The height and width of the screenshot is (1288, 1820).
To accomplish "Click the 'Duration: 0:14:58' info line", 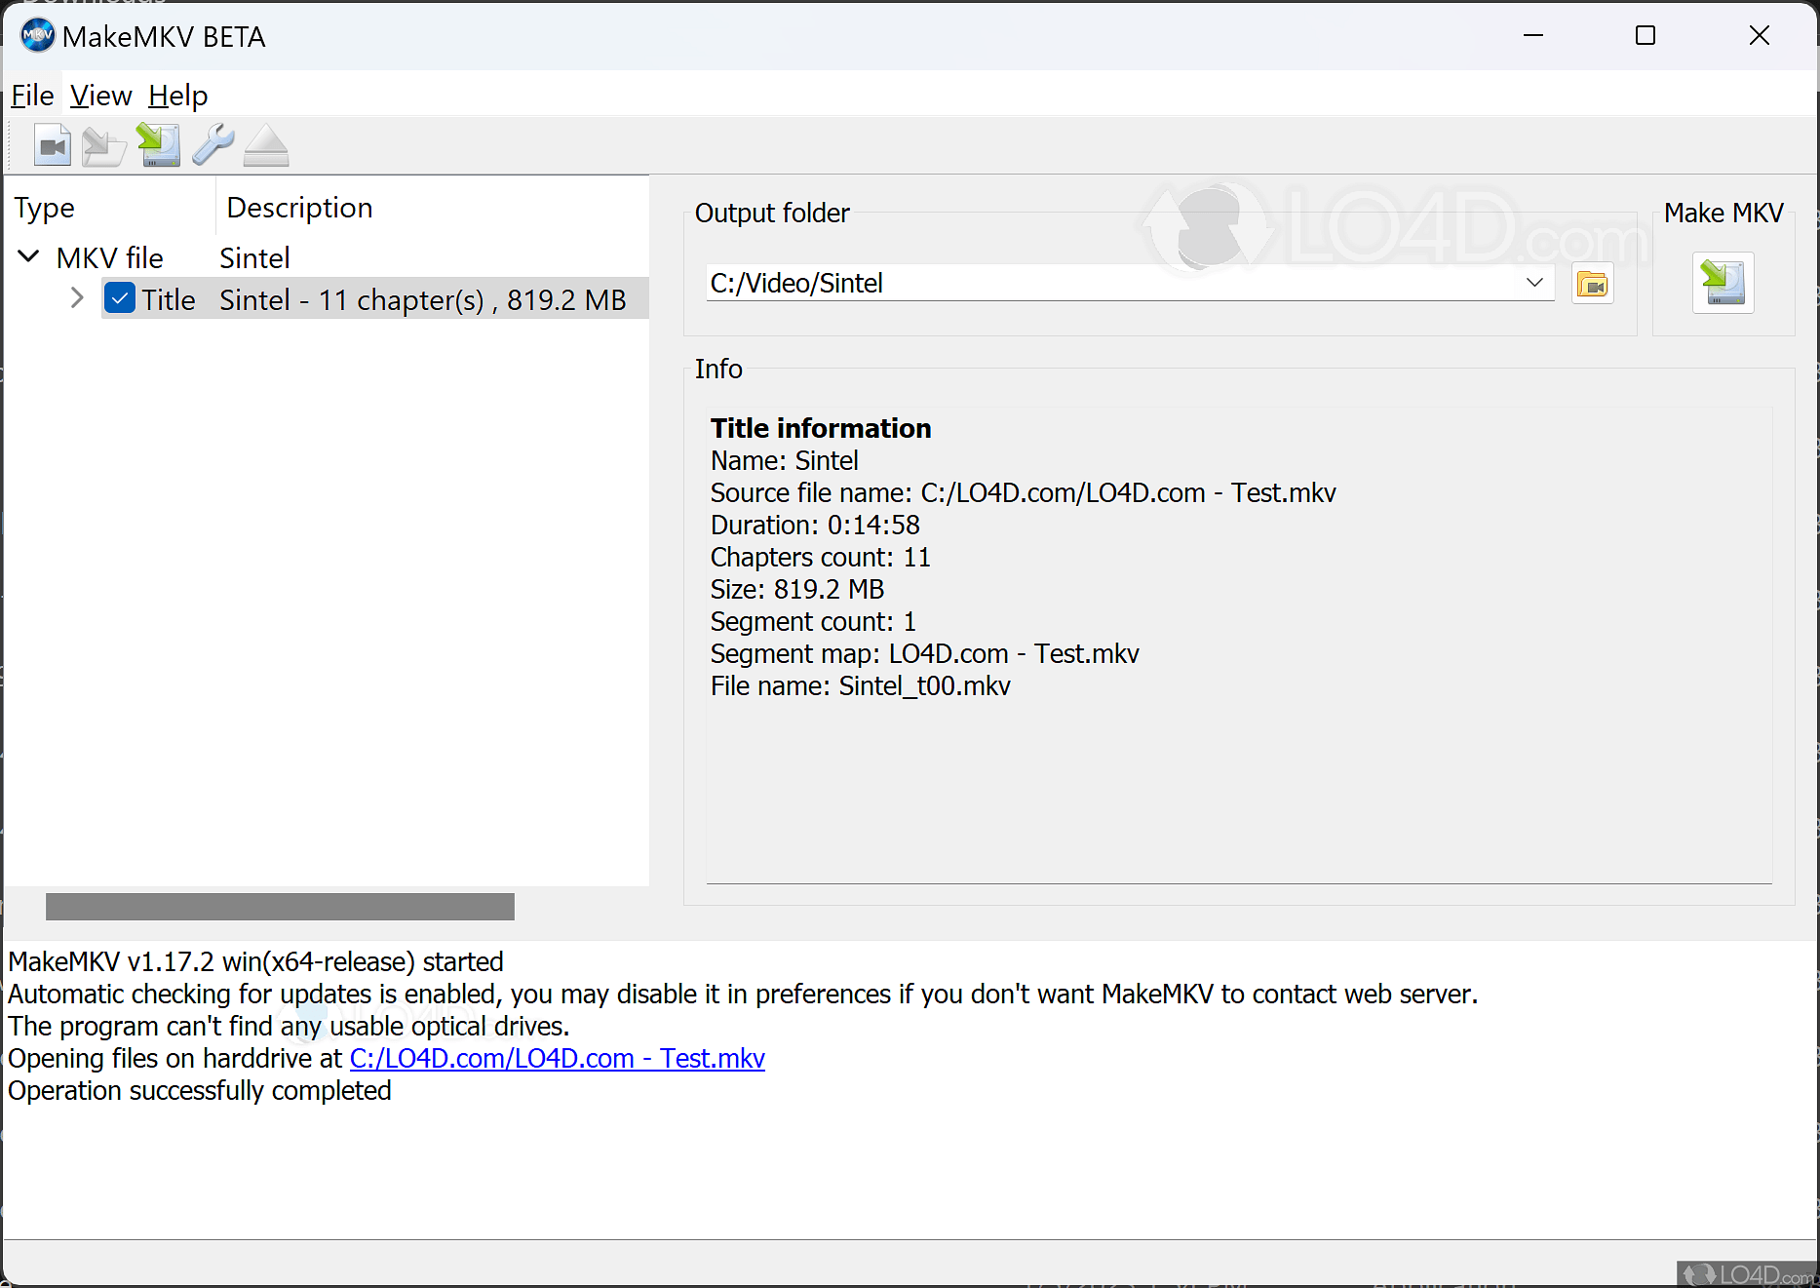I will (x=815, y=525).
